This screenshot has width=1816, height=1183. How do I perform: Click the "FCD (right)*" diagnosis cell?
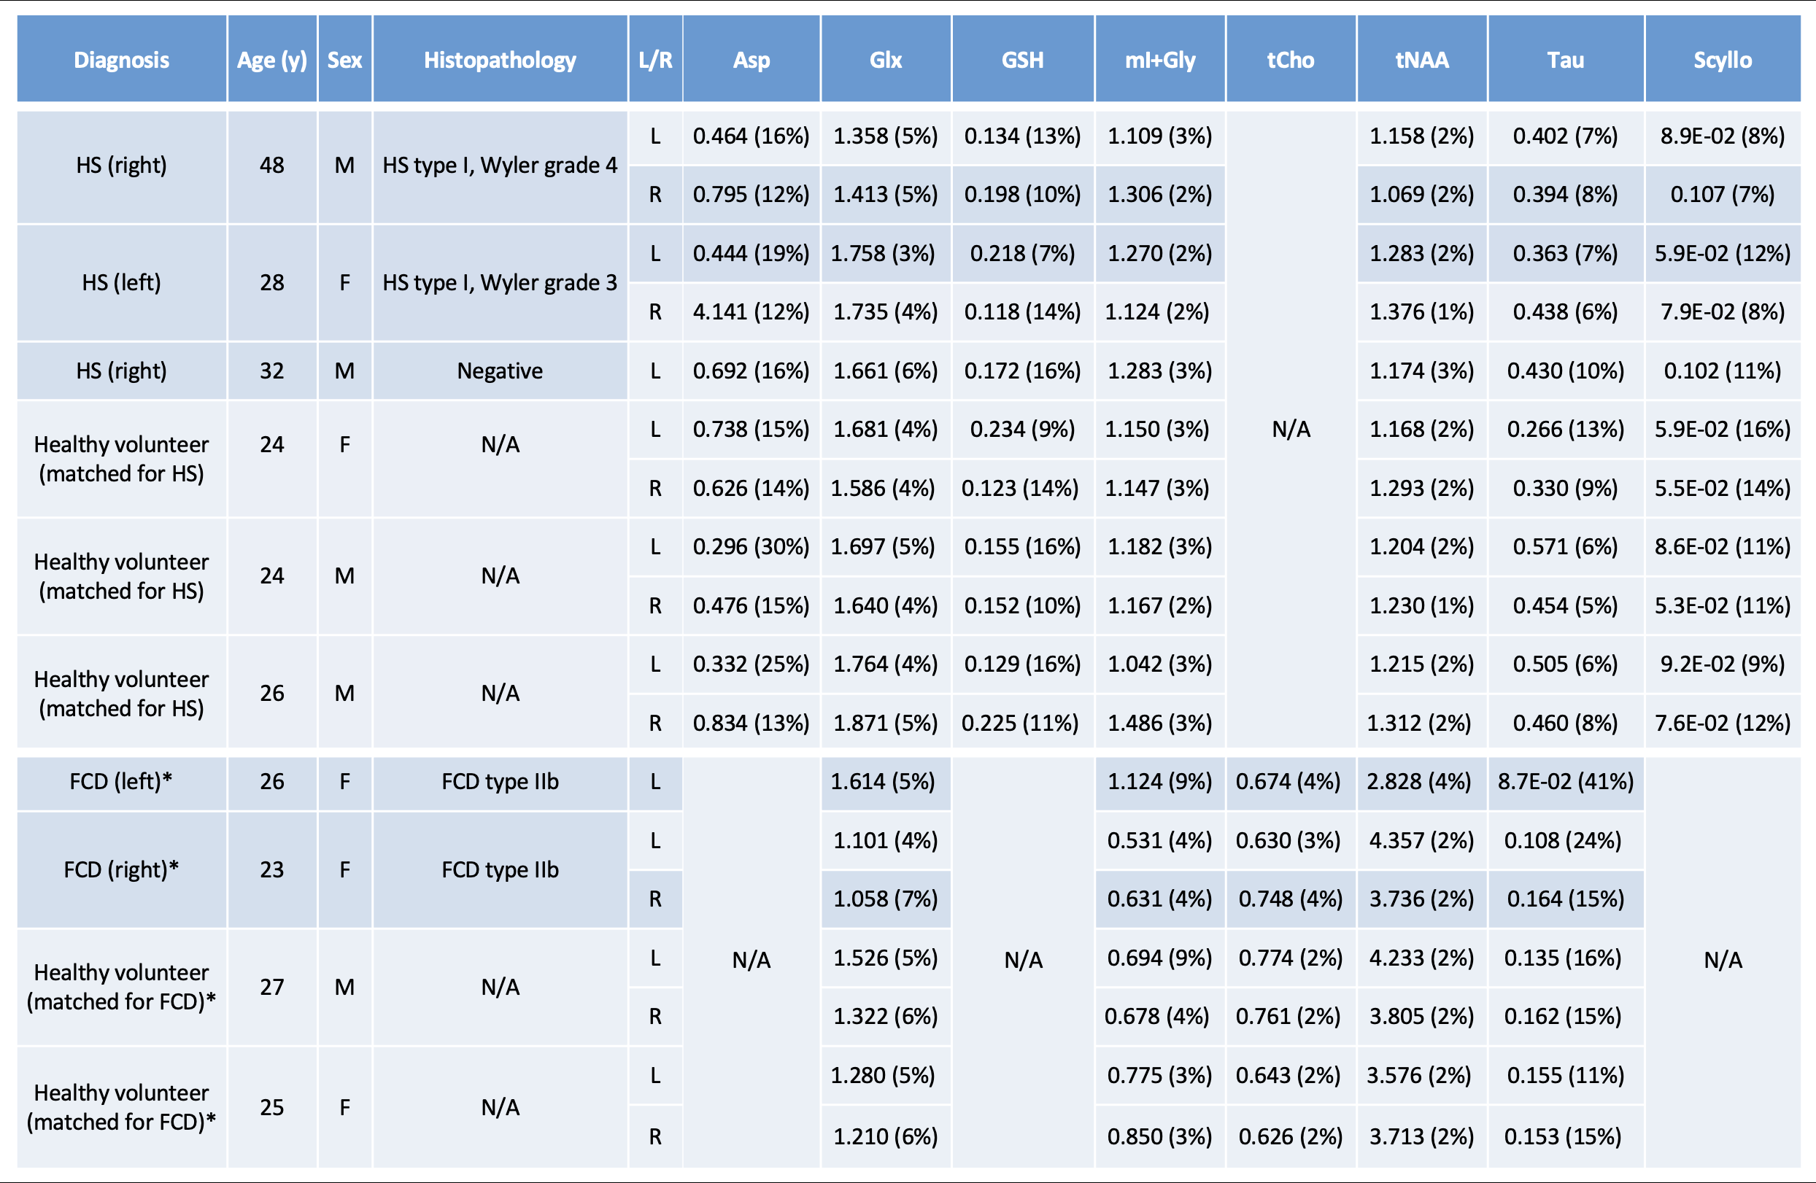121,869
